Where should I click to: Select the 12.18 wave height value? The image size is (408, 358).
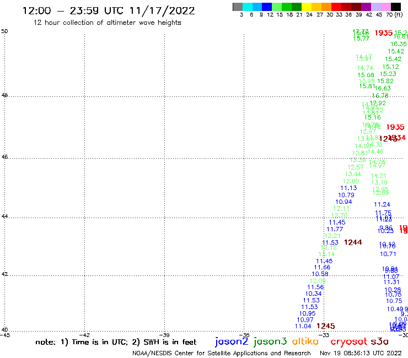pos(329,247)
